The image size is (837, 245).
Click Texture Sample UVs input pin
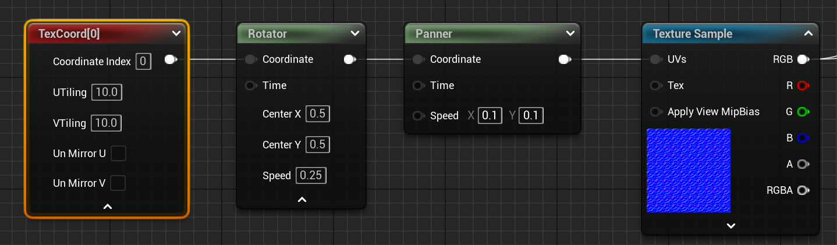(655, 59)
